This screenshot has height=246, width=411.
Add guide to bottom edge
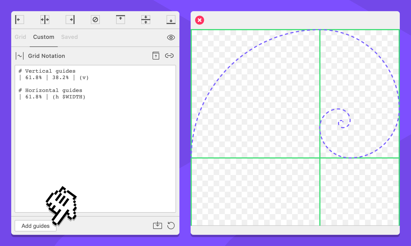pos(171,20)
